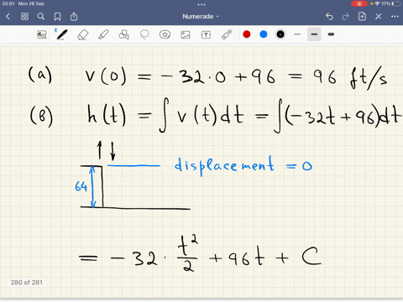Tap the battery indicator in status bar

click(x=396, y=3)
